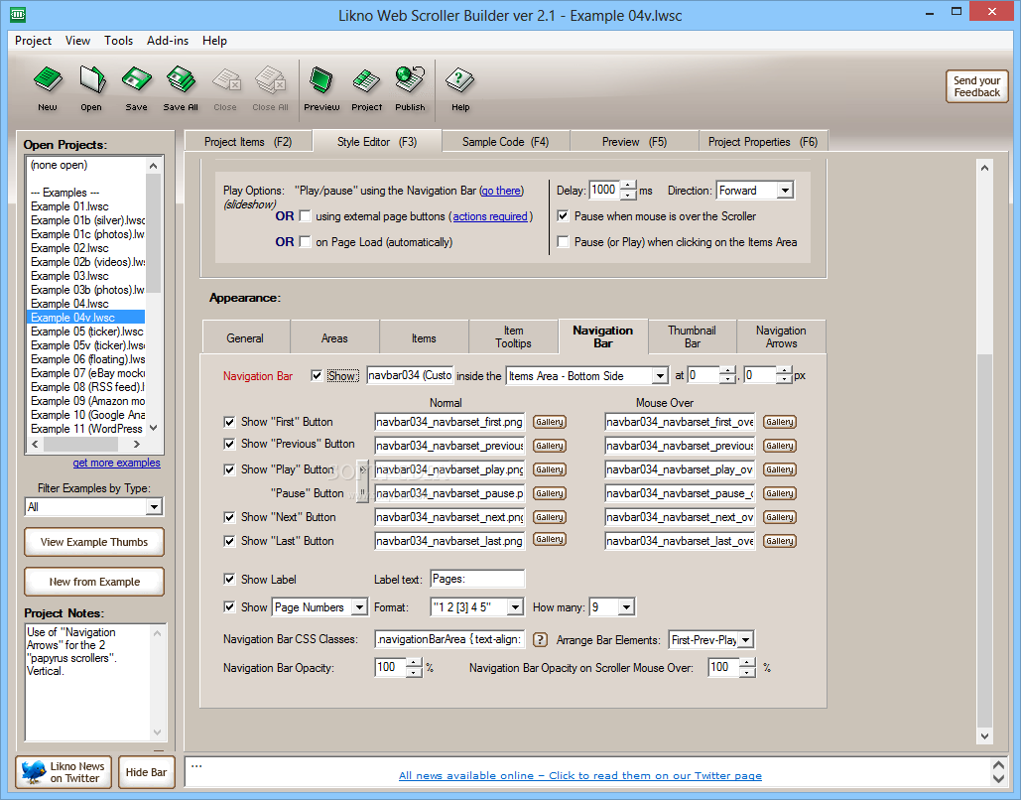Open Gallery for the Previous button normal image
This screenshot has width=1021, height=800.
point(550,446)
